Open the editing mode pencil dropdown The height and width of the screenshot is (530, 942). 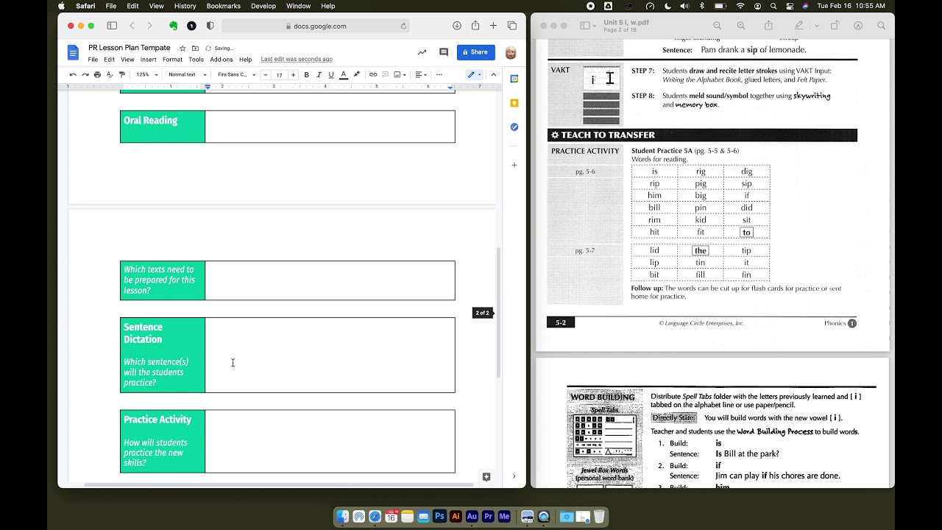click(x=474, y=74)
